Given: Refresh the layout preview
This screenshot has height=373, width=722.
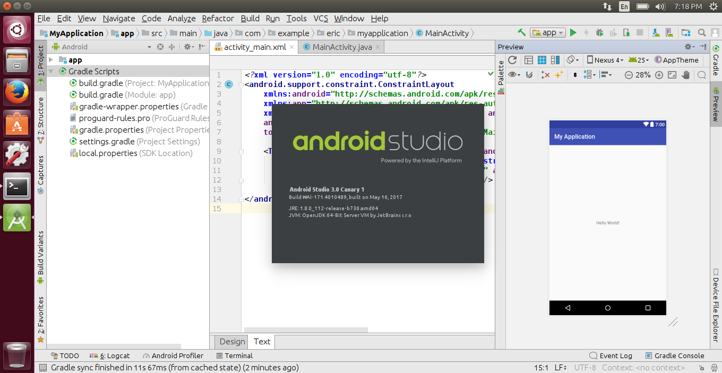Looking at the screenshot, I should pyautogui.click(x=512, y=60).
